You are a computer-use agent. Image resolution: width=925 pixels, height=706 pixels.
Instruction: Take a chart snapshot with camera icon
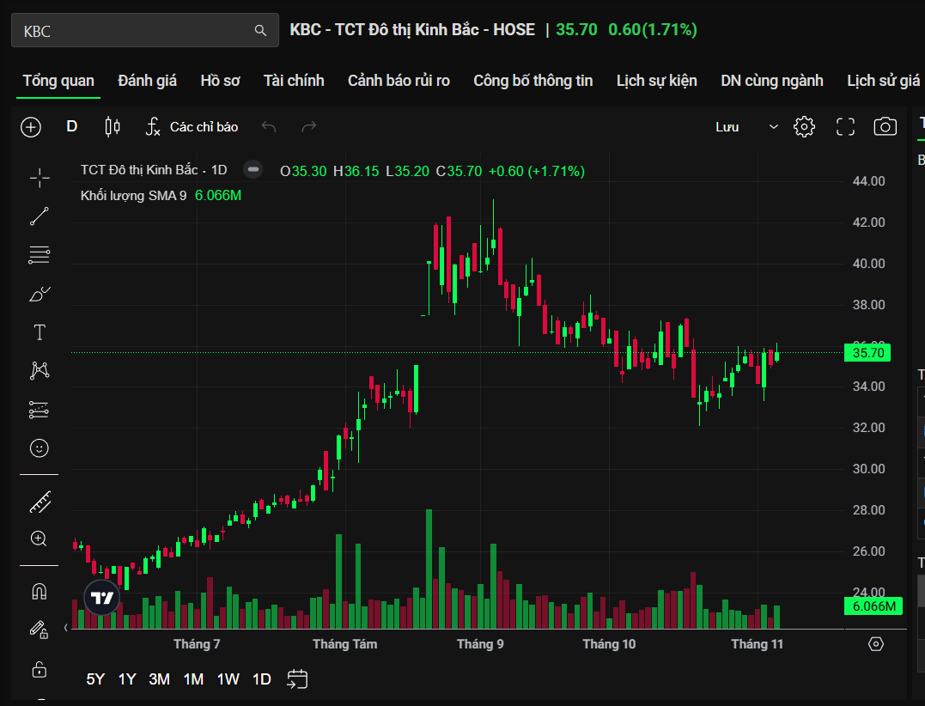[885, 127]
